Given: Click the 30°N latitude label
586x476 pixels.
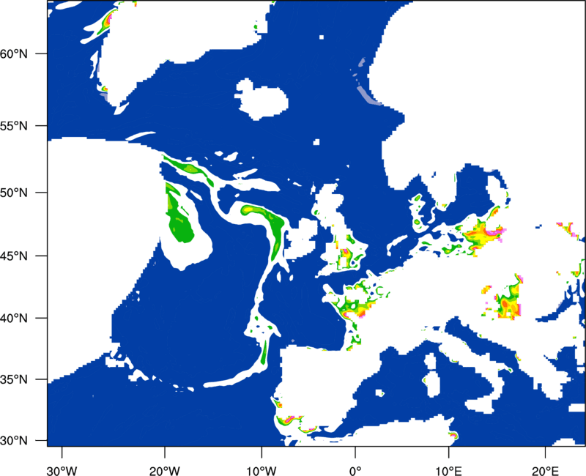Looking at the screenshot, I should point(14,441).
